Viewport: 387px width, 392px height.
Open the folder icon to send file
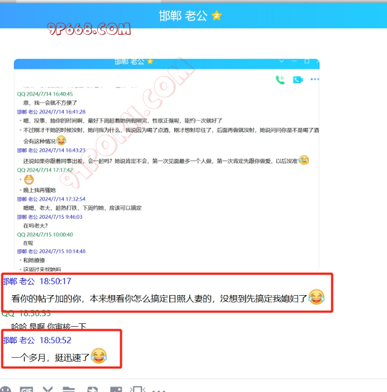(x=69, y=389)
